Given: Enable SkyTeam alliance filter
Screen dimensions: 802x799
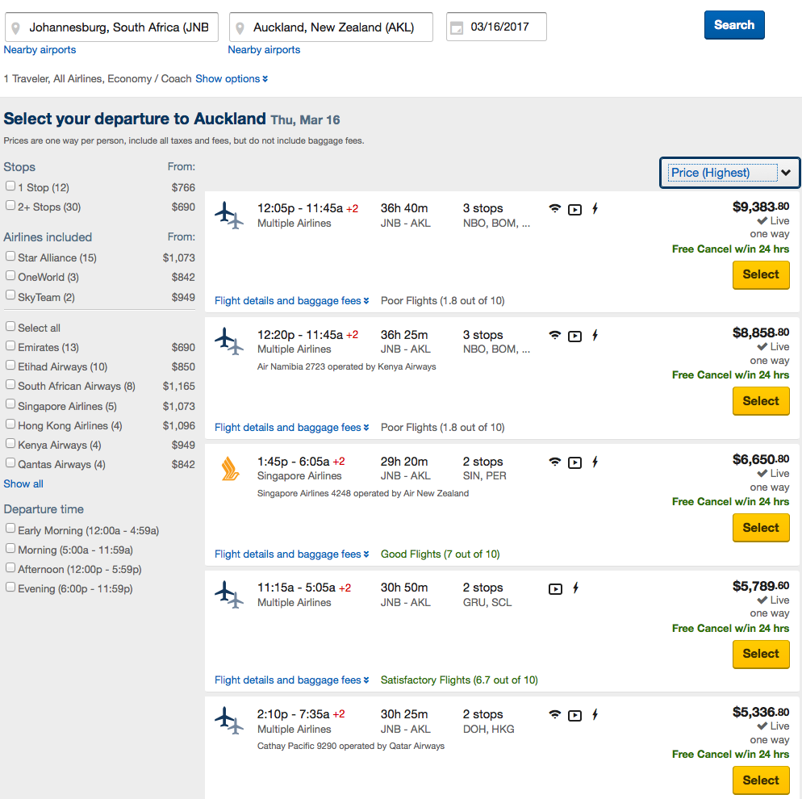Looking at the screenshot, I should [x=10, y=295].
